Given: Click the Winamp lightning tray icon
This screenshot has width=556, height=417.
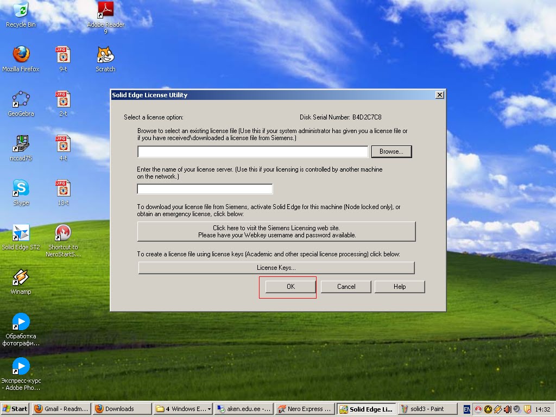Looking at the screenshot, I should pos(498,409).
